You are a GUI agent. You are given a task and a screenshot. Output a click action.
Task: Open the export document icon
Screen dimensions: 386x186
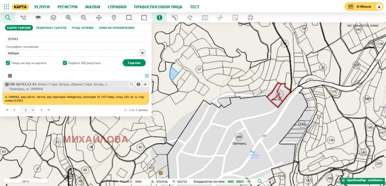click(235, 18)
